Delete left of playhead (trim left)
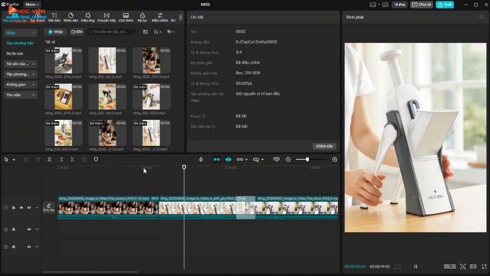Viewport: 490px width, 276px height. 61,159
